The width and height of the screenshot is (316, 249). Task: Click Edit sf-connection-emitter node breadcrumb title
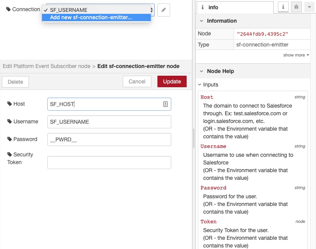pos(138,66)
